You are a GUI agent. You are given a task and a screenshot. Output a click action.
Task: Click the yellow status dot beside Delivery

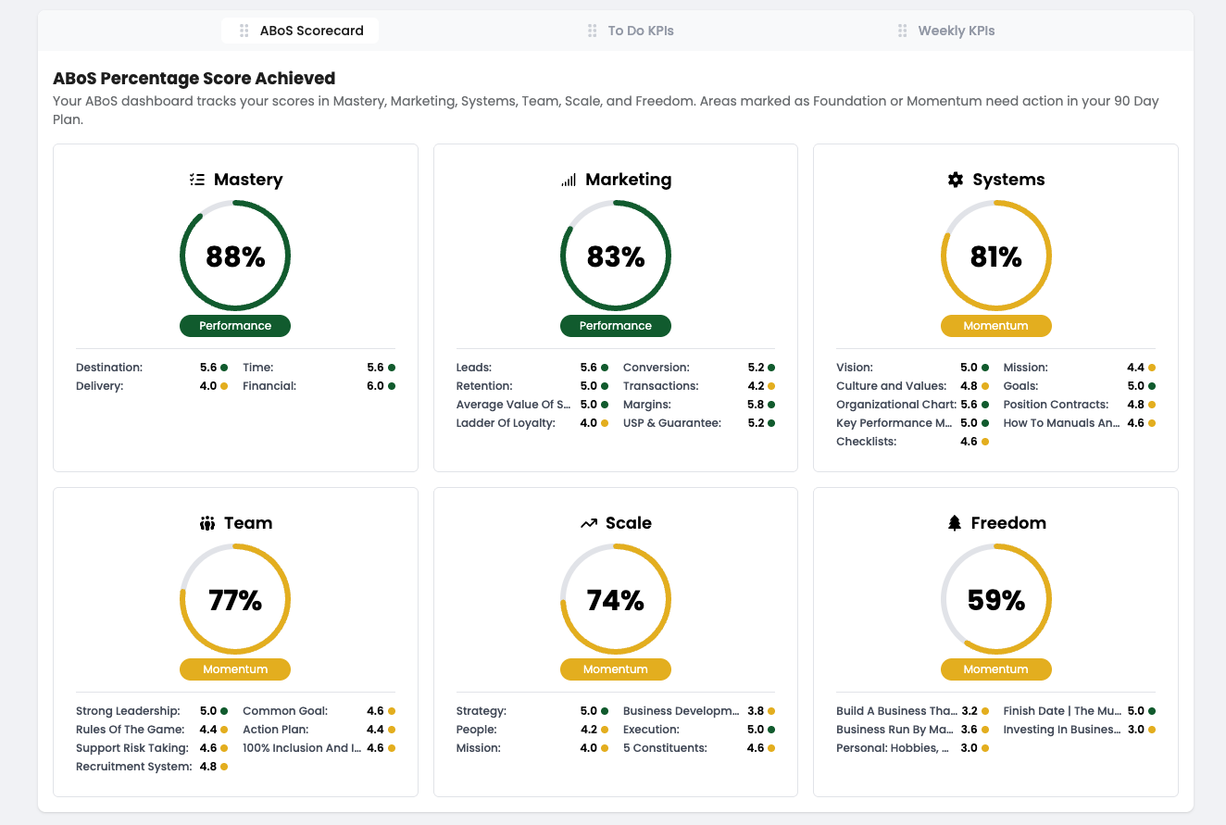coord(224,386)
